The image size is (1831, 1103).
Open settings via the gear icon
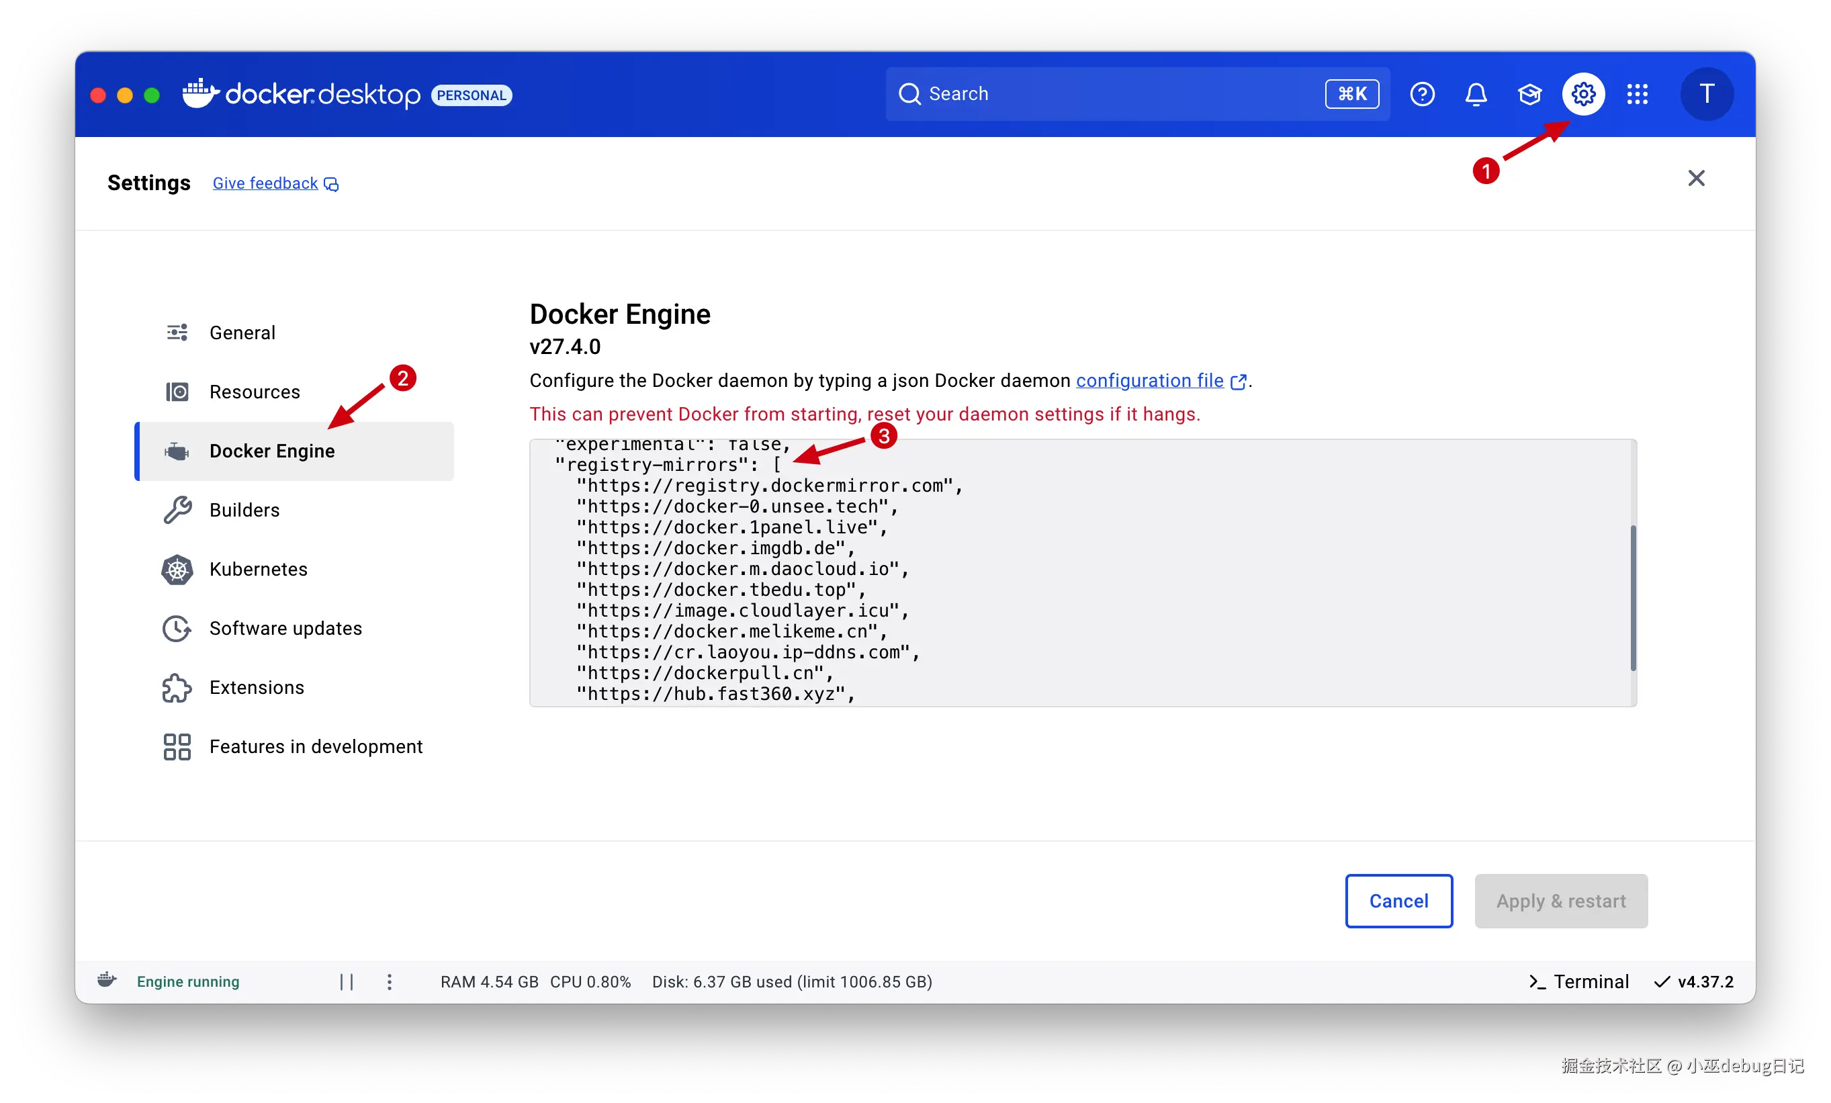[x=1582, y=95]
